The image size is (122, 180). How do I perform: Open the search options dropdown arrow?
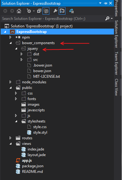click(x=112, y=18)
